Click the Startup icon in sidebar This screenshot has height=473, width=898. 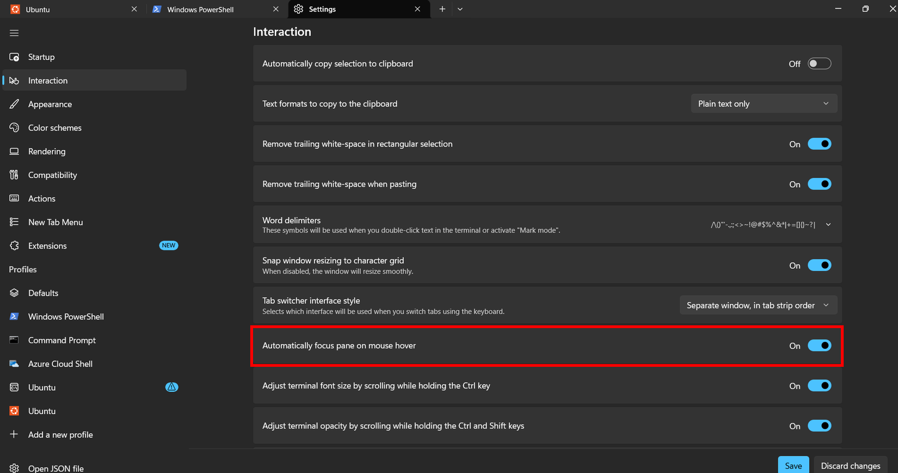[x=14, y=57]
